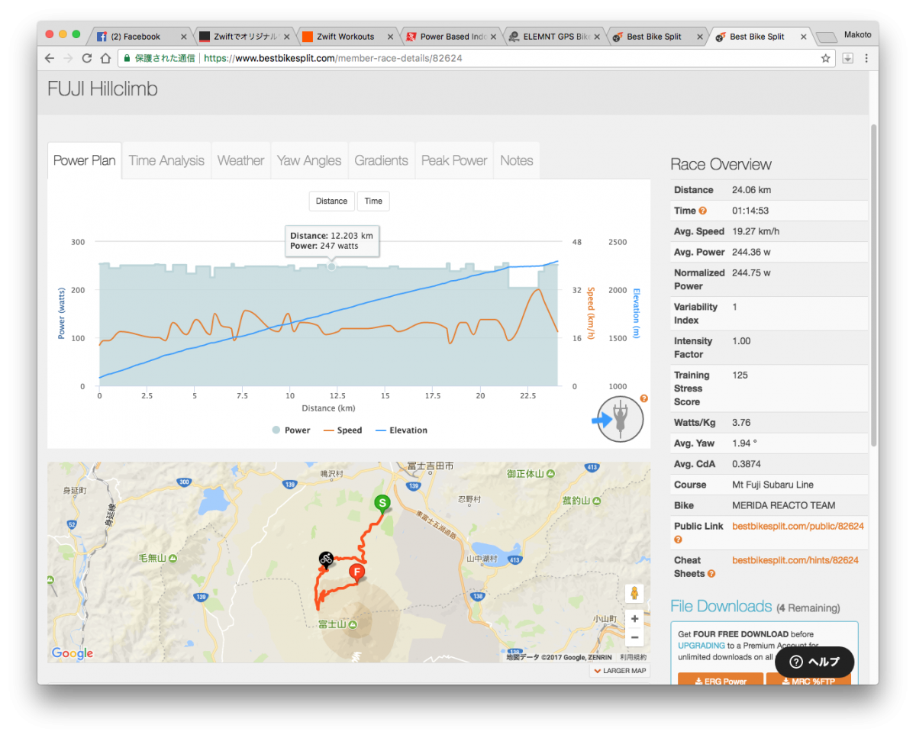
Task: Open the Yaw Angles tab
Action: point(309,160)
